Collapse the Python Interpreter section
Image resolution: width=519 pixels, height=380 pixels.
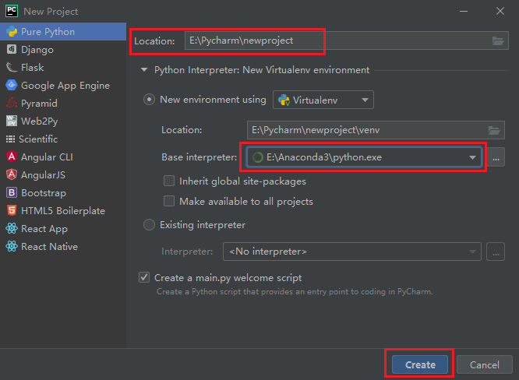[x=143, y=70]
